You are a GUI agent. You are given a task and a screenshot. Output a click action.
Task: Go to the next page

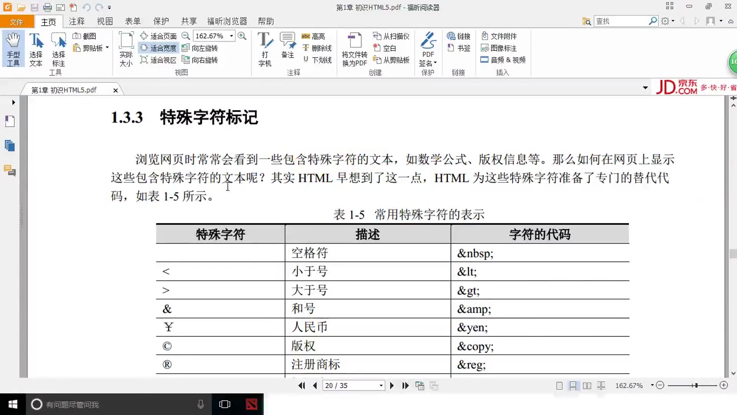[x=392, y=385]
